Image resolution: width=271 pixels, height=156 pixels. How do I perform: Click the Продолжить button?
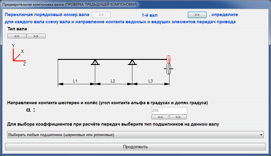[135, 147]
